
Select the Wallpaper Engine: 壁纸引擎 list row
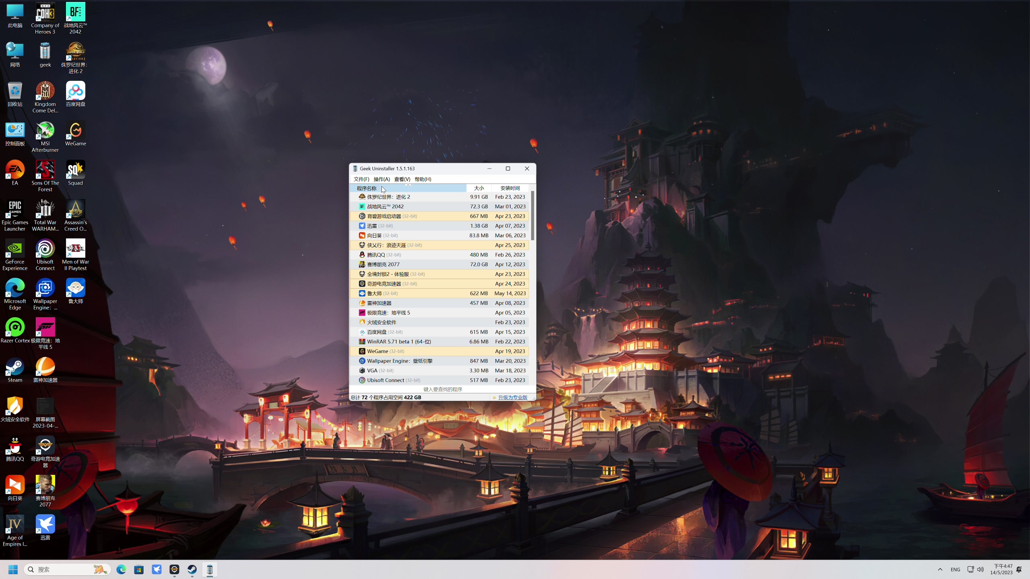click(x=439, y=361)
